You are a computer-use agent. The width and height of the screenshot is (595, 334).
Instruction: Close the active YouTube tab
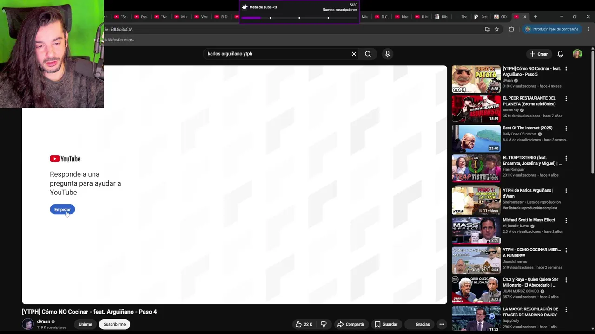[x=525, y=17]
